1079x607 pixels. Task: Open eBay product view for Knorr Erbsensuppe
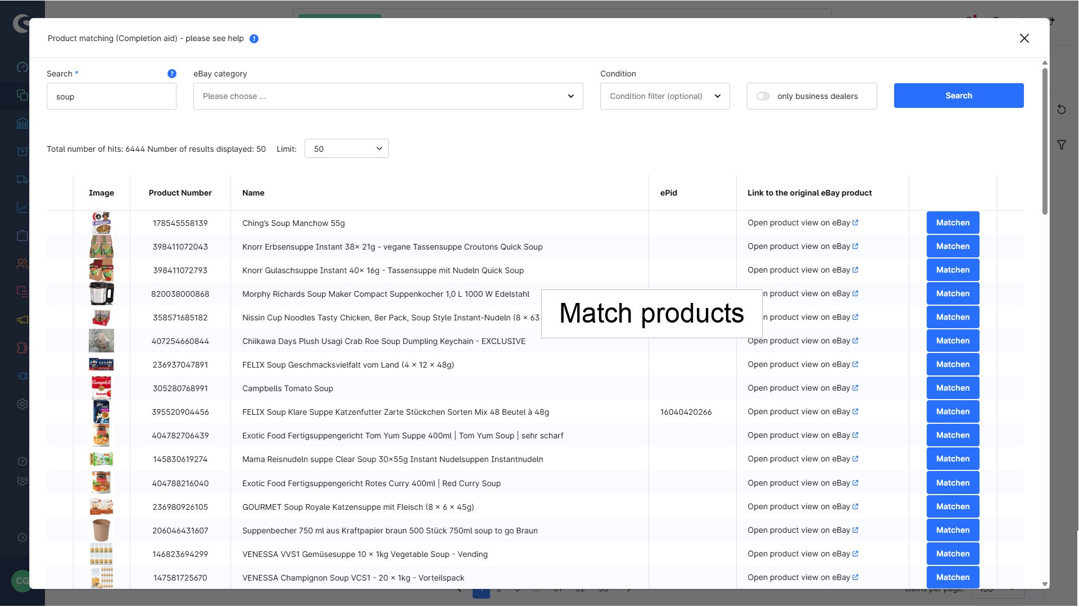pos(803,246)
